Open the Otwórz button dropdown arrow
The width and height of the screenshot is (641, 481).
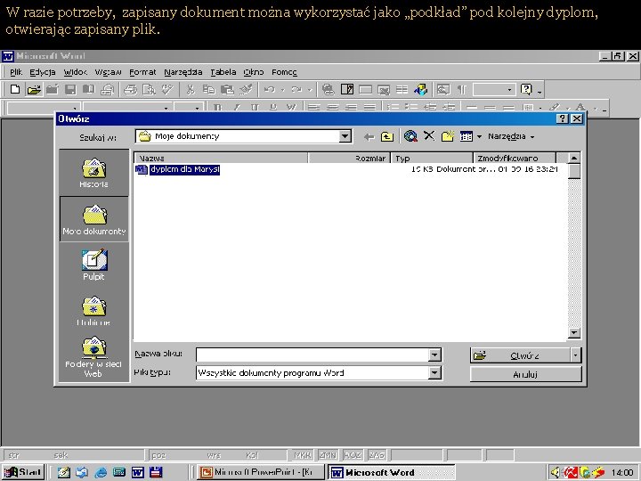576,355
